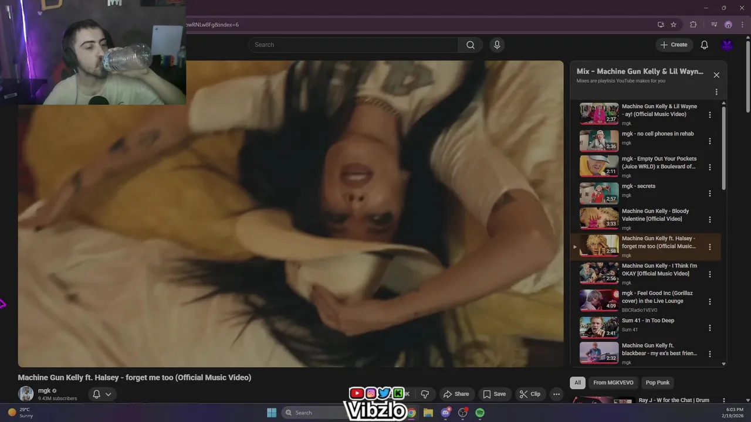Open the mgk channel avatar
Viewport: 751px width, 422px height.
(26, 394)
